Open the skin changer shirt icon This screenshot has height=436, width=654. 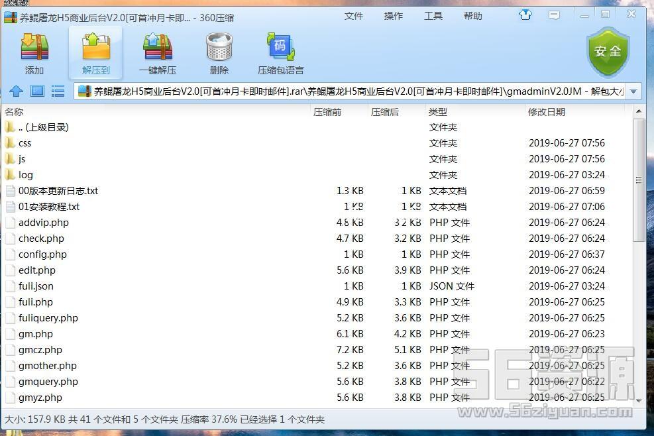pyautogui.click(x=525, y=15)
